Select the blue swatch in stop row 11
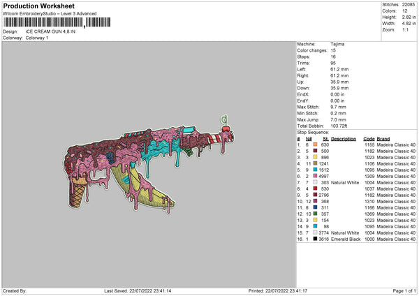The width and height of the screenshot is (419, 296). (x=315, y=207)
